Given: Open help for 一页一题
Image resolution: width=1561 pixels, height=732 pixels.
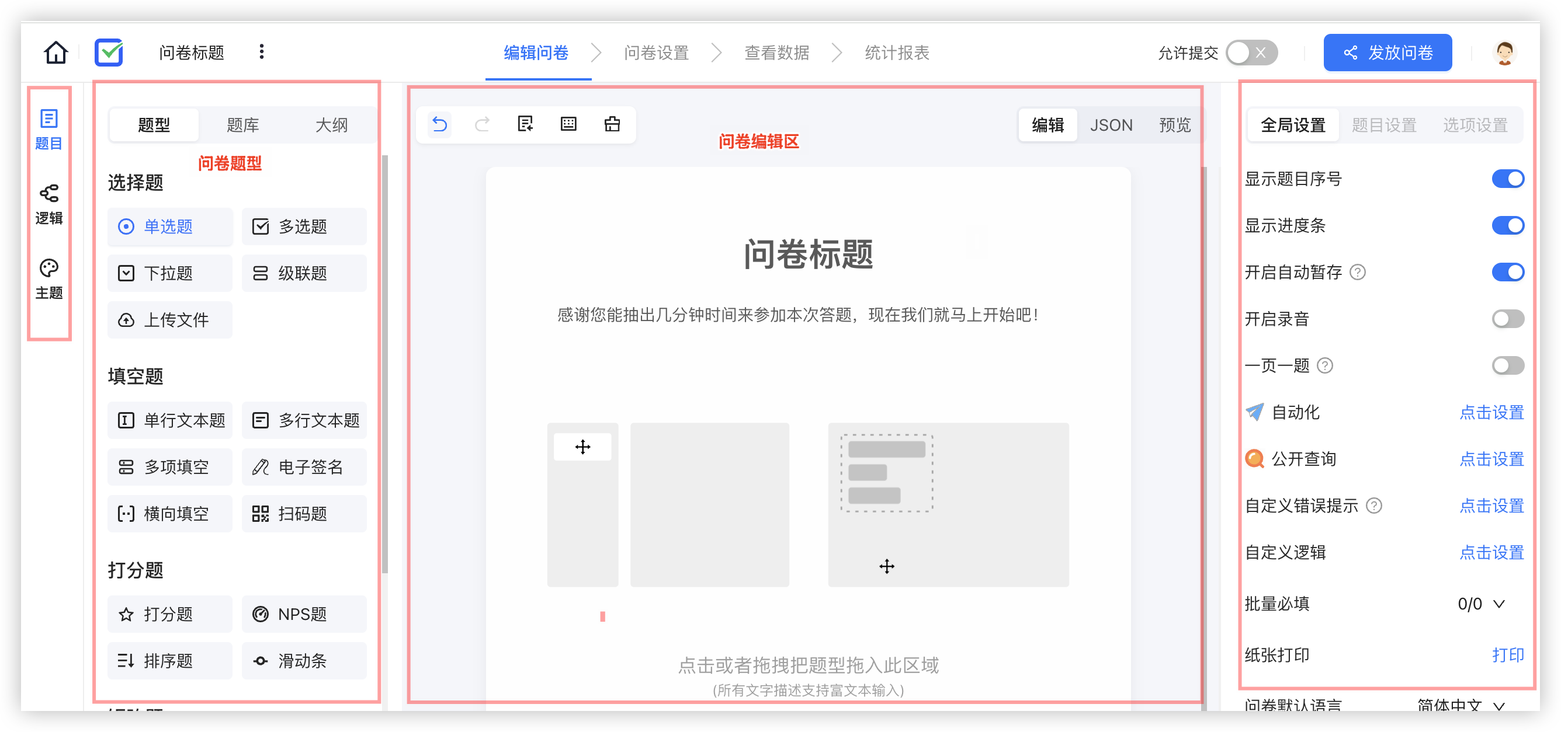Looking at the screenshot, I should 1326,365.
